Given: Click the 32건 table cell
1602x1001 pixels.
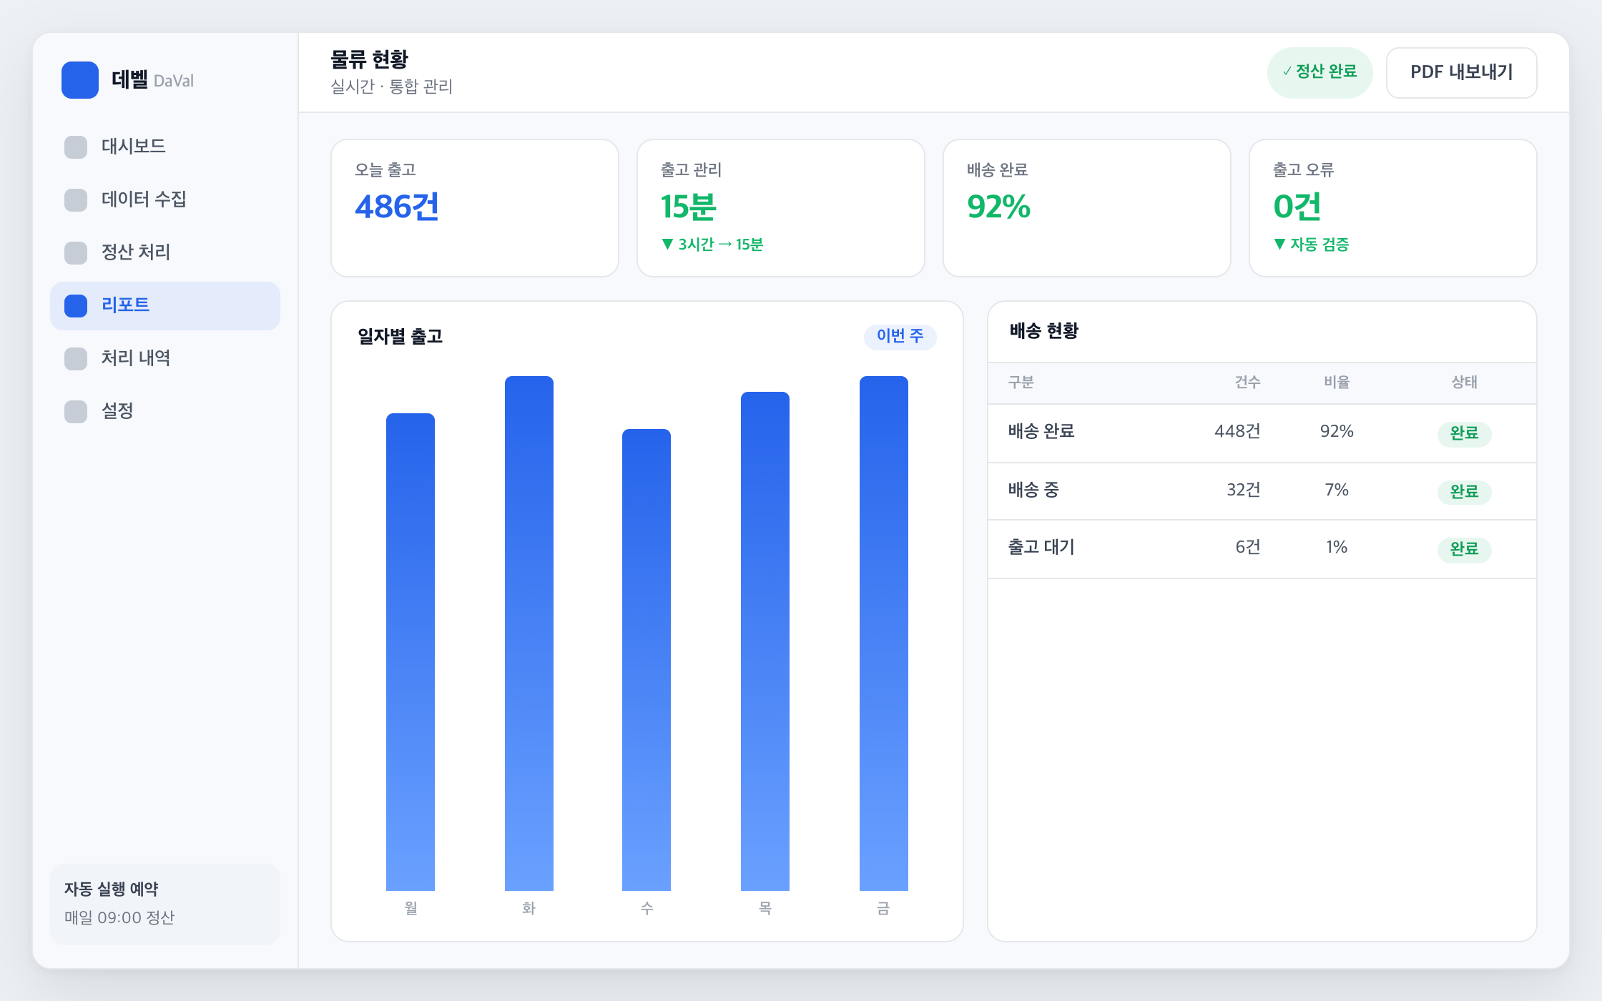Looking at the screenshot, I should pyautogui.click(x=1244, y=490).
